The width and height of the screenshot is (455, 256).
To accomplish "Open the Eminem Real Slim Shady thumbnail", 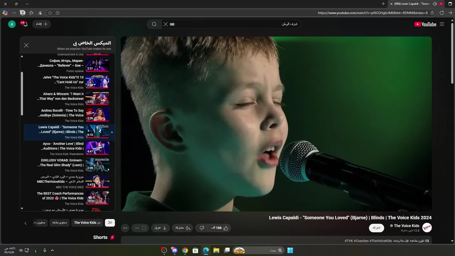I will coord(97,165).
